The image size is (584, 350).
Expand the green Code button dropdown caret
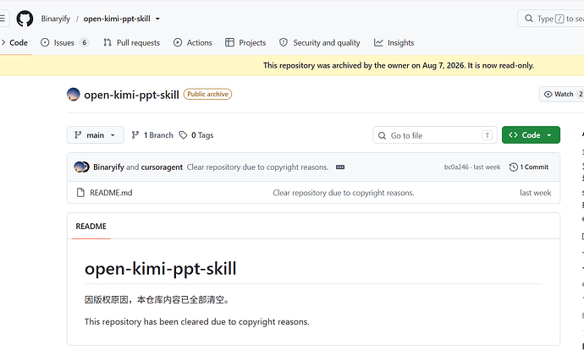pos(549,135)
